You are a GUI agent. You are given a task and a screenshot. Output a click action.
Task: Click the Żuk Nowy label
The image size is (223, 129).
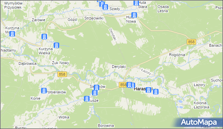[x=60, y=63]
